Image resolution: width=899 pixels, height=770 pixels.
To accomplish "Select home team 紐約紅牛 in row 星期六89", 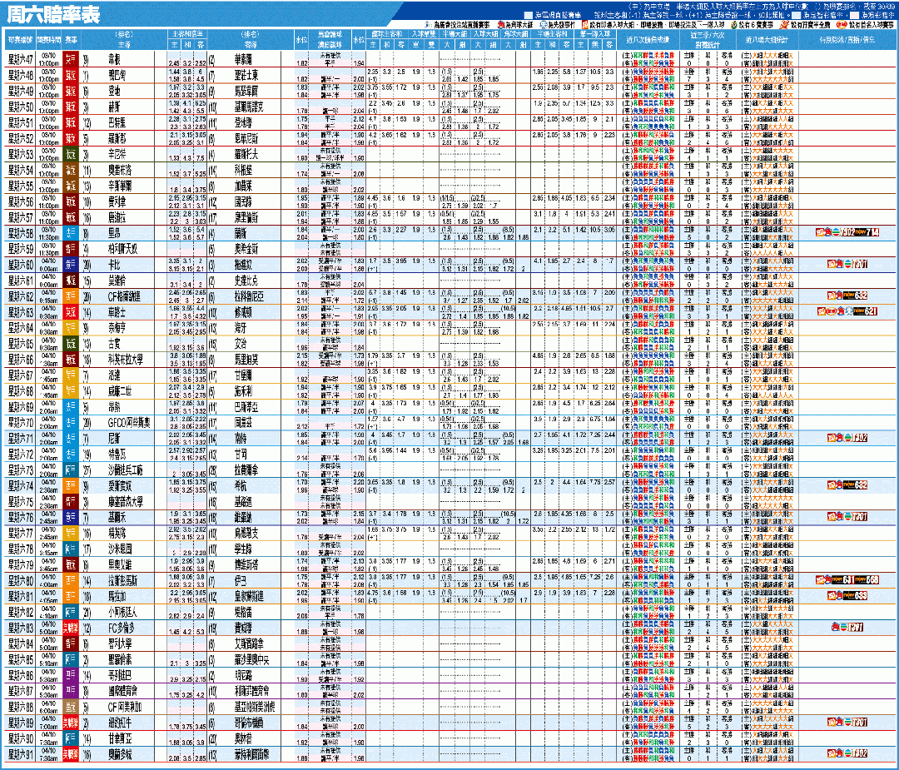I will pyautogui.click(x=120, y=723).
